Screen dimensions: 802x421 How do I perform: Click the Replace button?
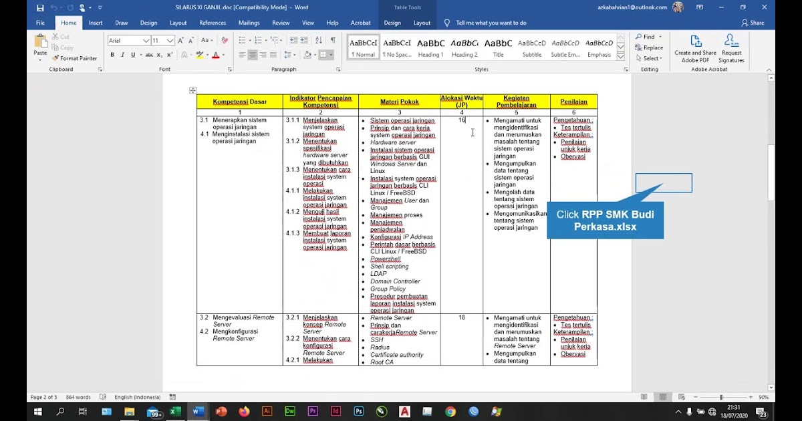point(648,47)
